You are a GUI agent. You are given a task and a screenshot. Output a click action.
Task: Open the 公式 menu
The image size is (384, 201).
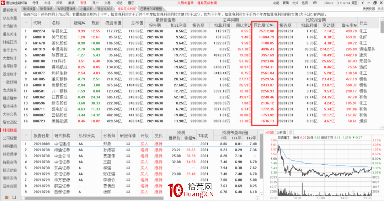pyautogui.click(x=295, y=3)
